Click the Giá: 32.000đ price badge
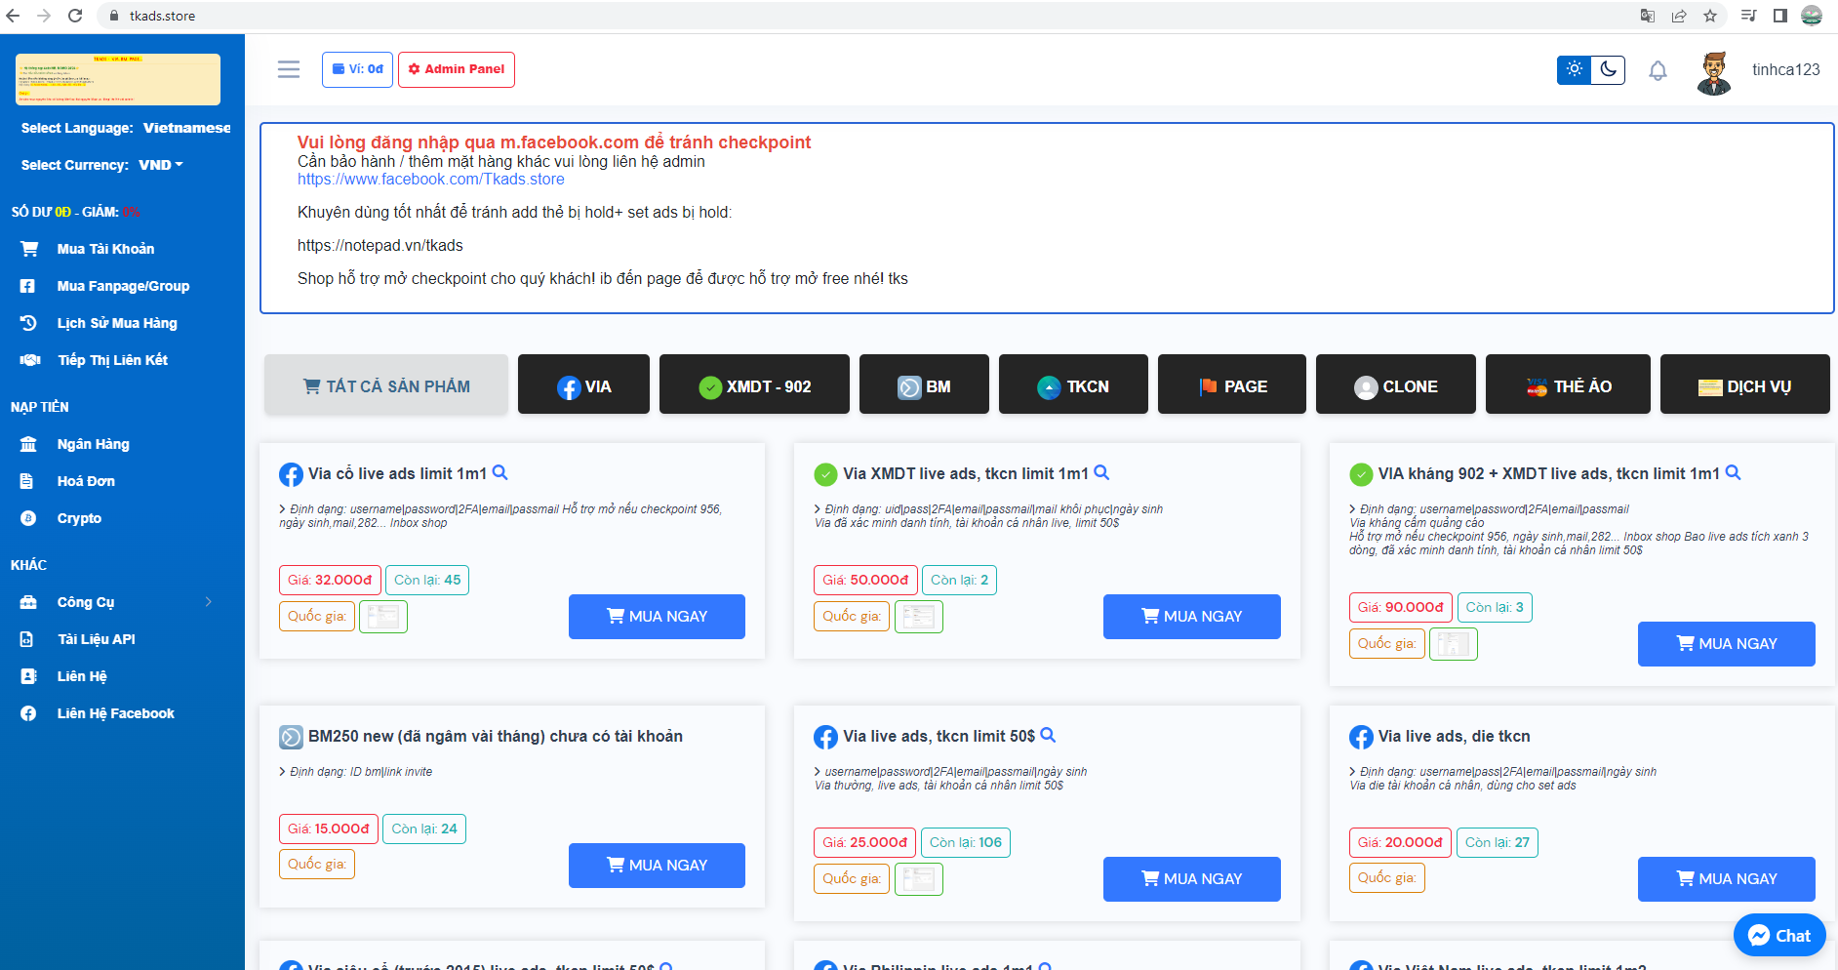 [330, 580]
